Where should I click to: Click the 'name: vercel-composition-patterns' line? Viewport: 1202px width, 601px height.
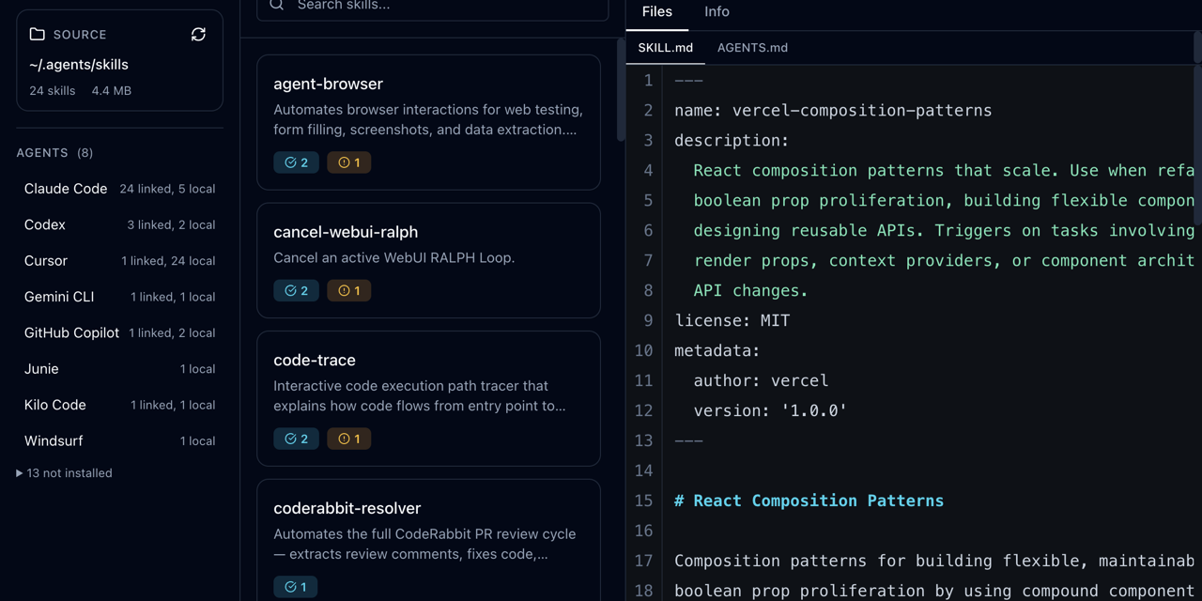point(833,111)
